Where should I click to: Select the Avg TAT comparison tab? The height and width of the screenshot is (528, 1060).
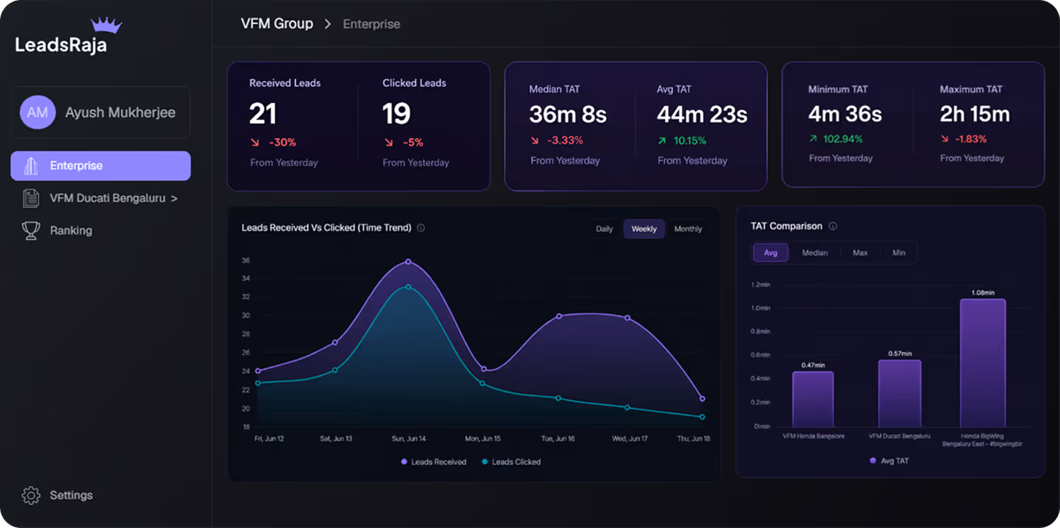[771, 253]
